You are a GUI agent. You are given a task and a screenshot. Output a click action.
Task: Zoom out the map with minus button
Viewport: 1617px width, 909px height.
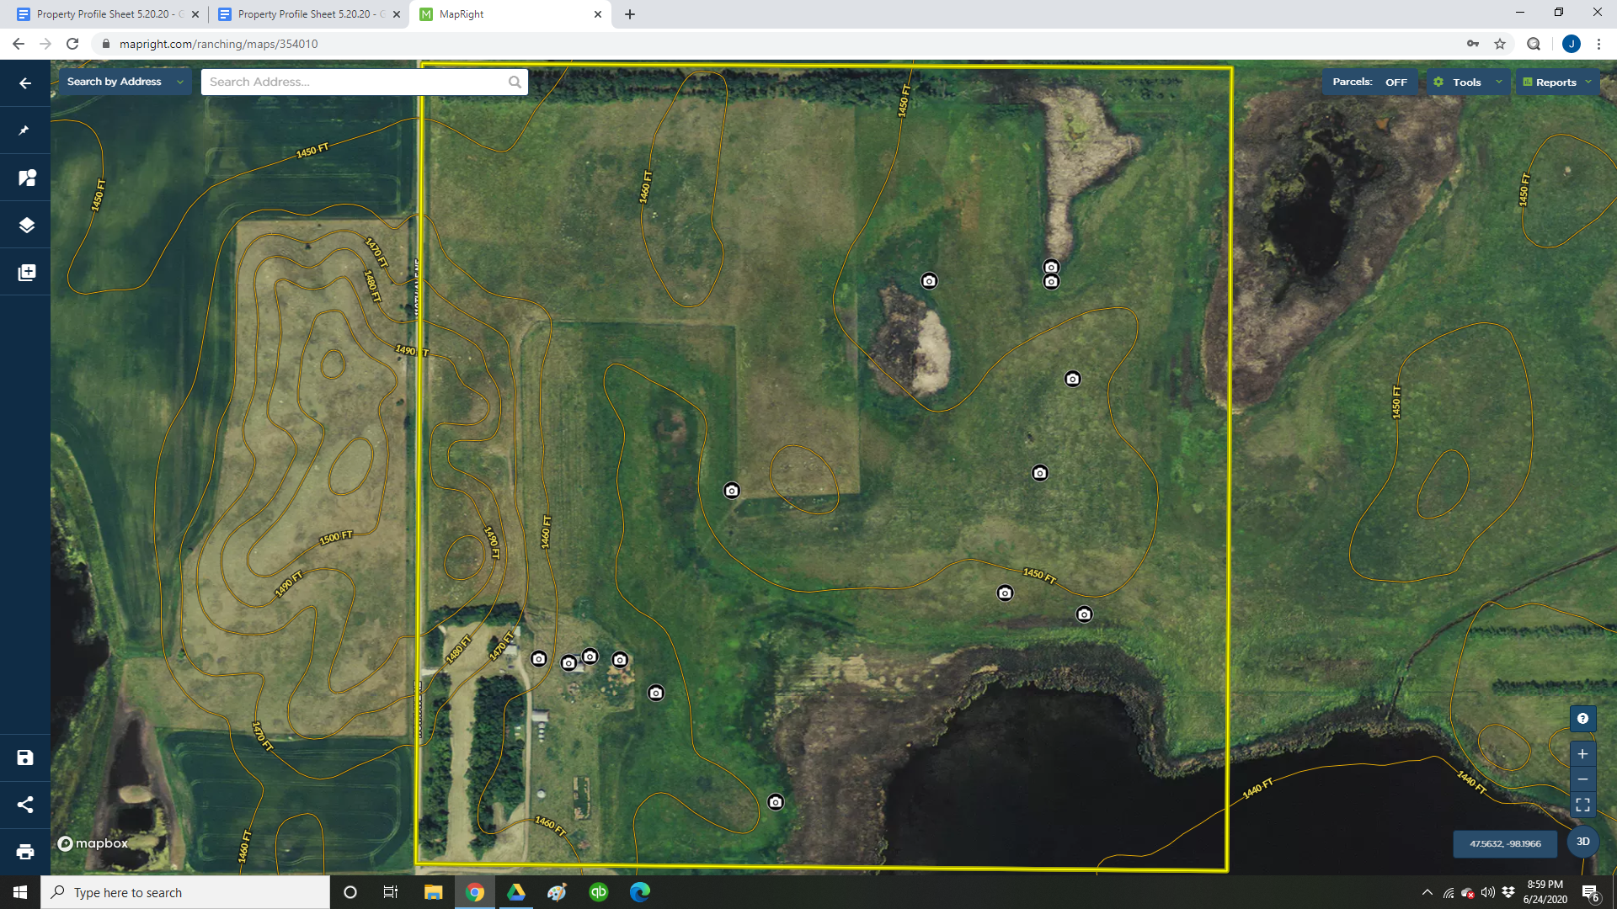point(1582,779)
